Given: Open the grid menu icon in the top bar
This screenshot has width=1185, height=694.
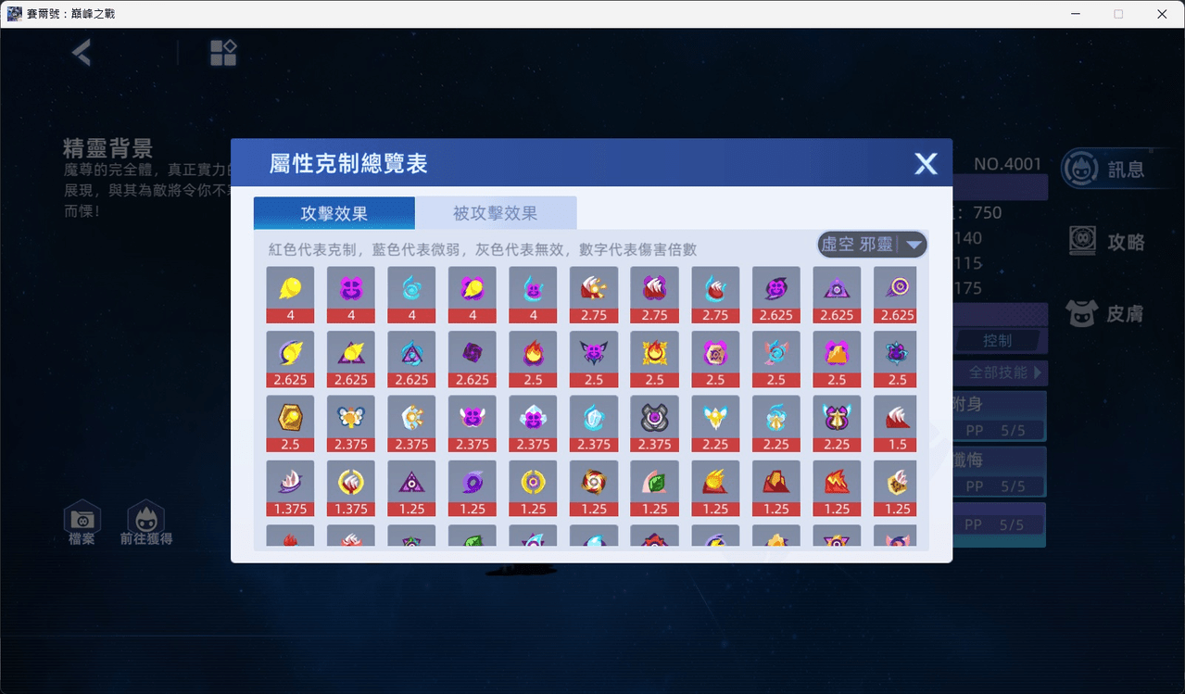Looking at the screenshot, I should tap(223, 53).
